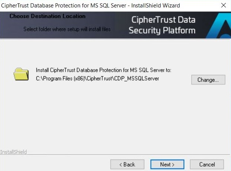
Task: Click the 'MS SQL Server' words in title
Action: [108, 6]
